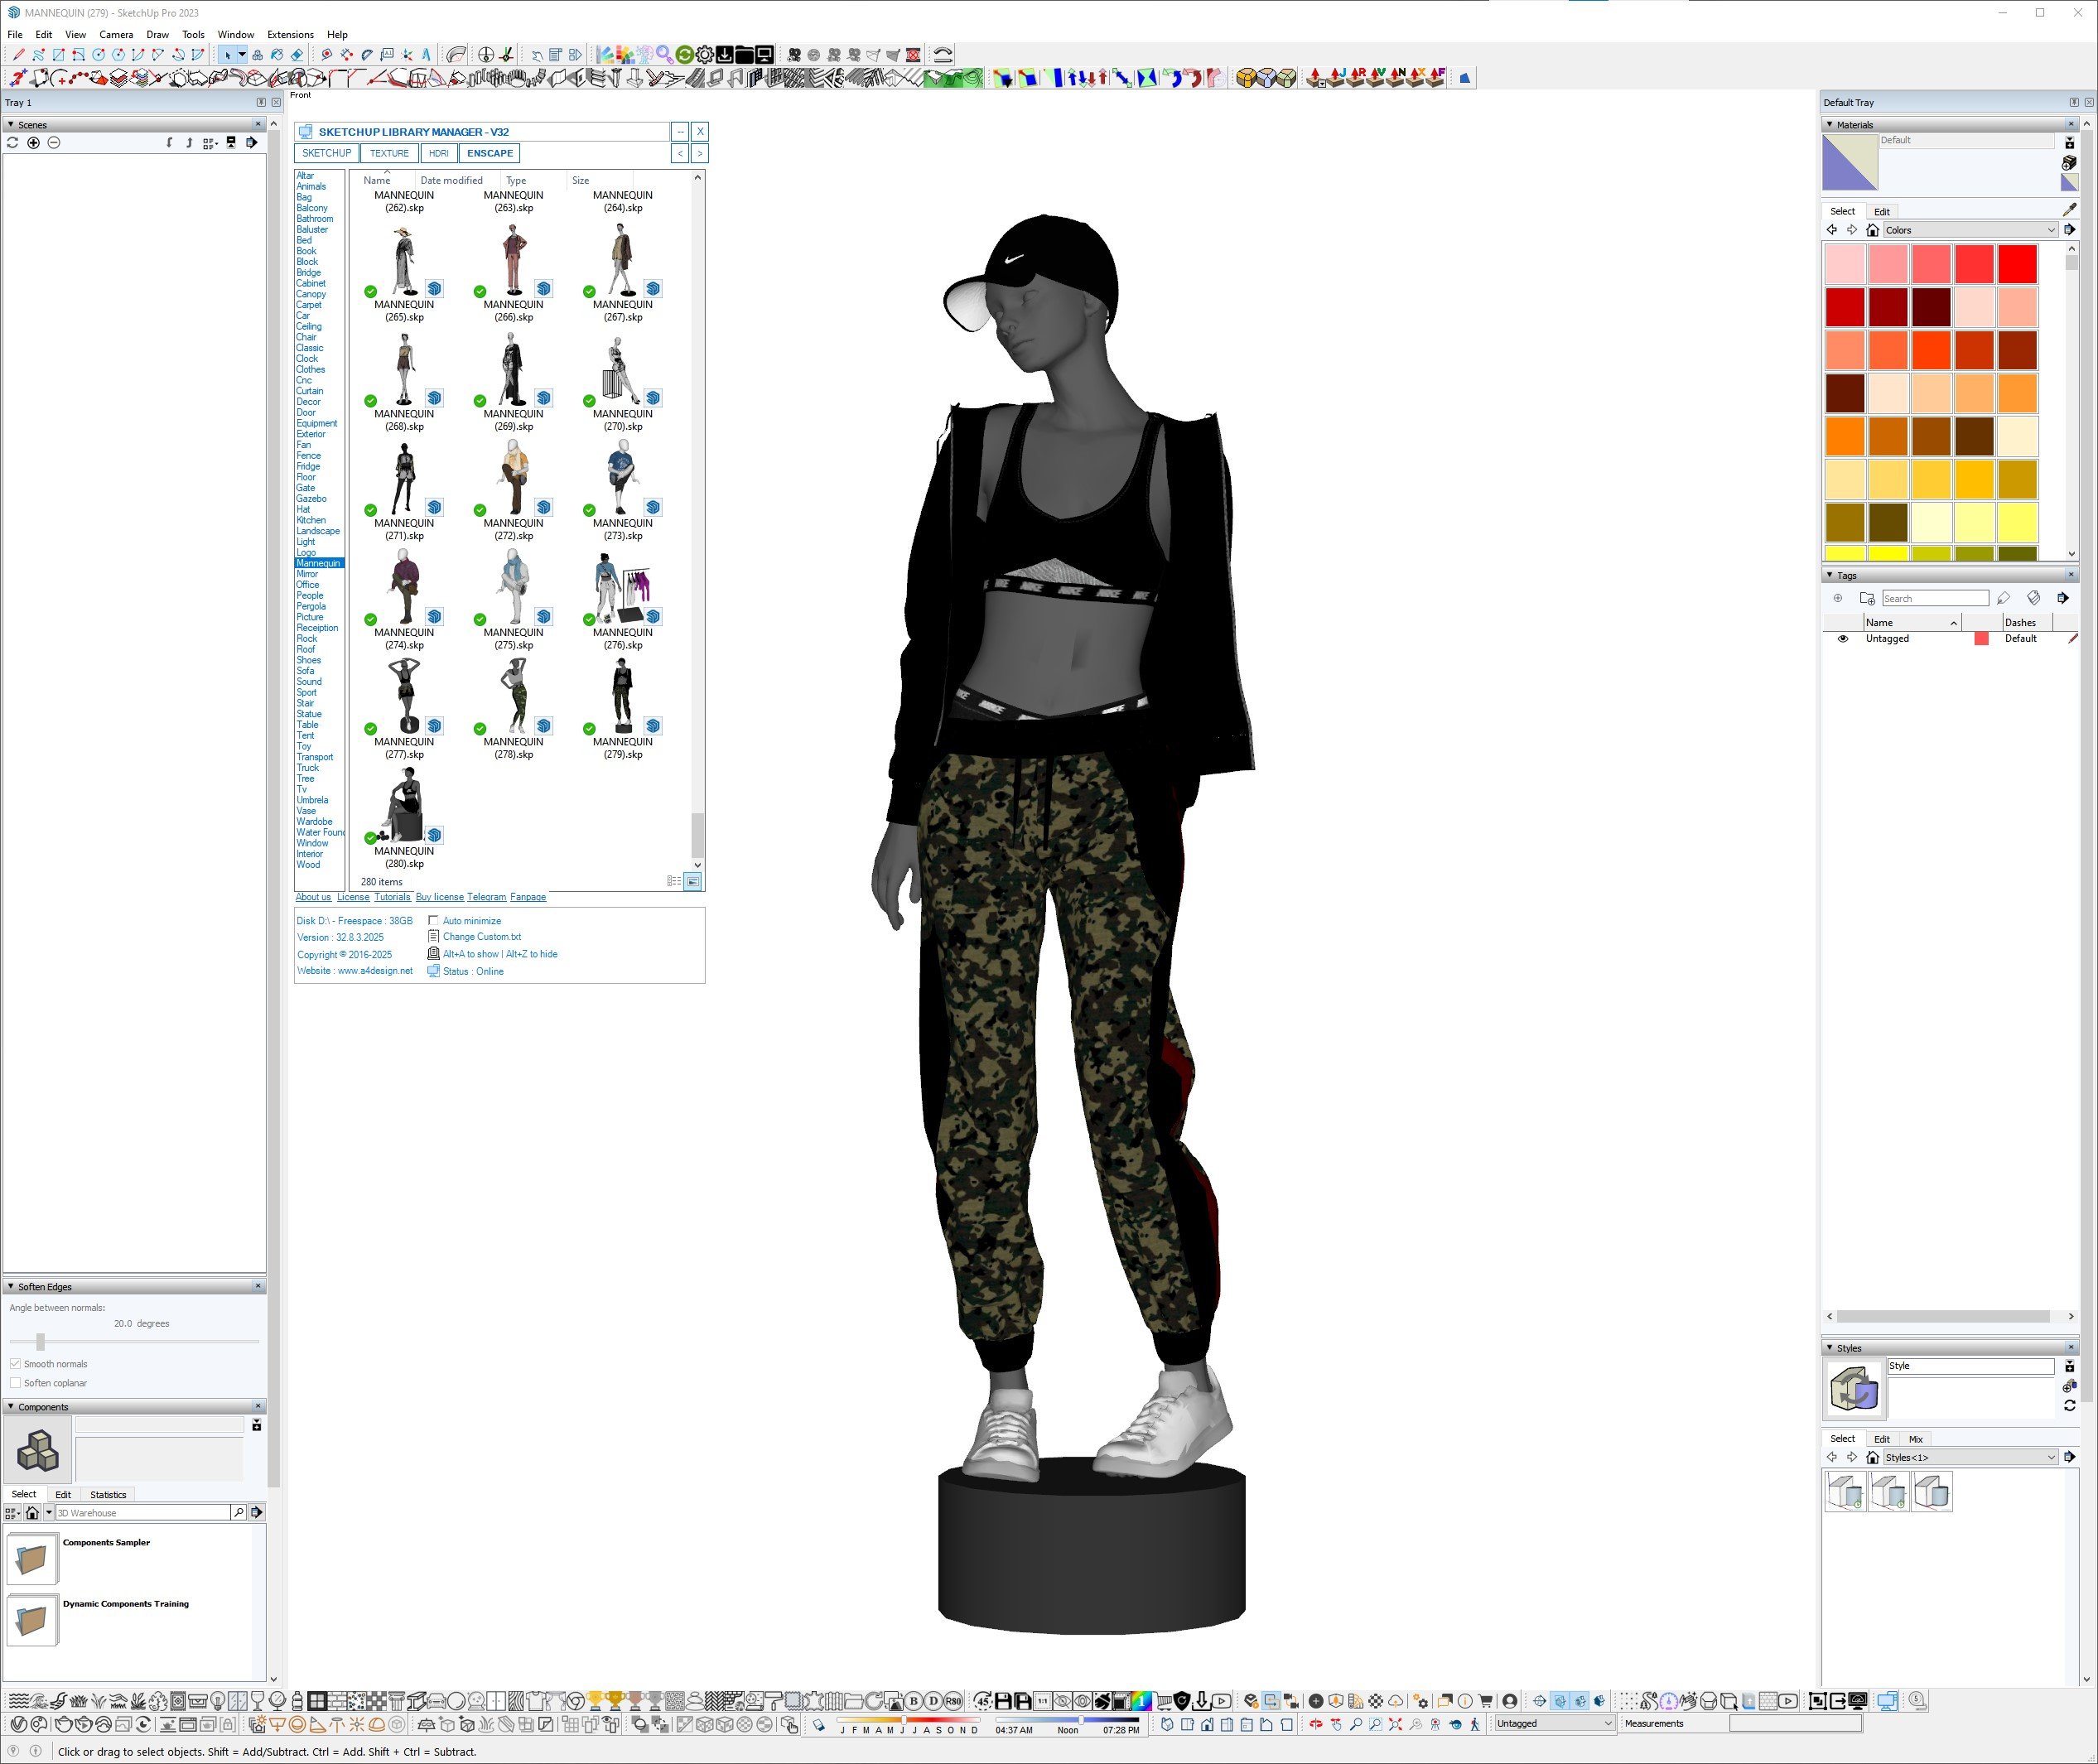Open the Buy license link
The image size is (2098, 1764).
coord(439,897)
